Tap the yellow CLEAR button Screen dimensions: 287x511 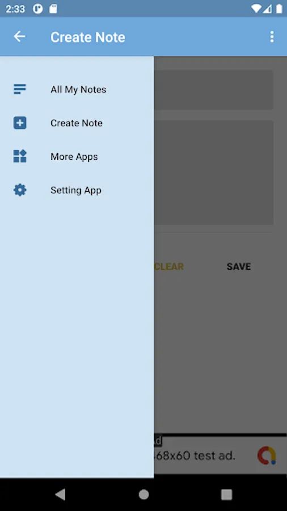168,267
